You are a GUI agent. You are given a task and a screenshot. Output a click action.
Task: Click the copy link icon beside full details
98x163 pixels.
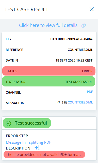click(84, 25)
